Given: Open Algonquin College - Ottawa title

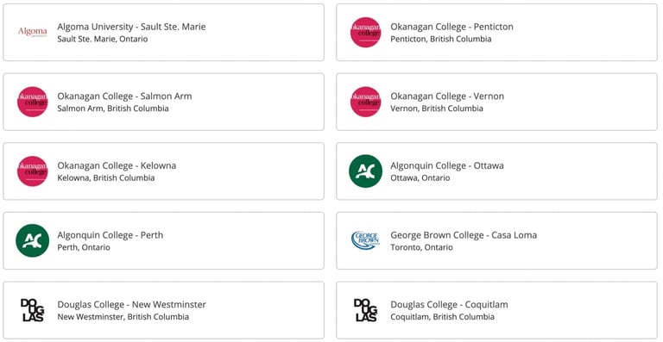Looking at the screenshot, I should [447, 165].
